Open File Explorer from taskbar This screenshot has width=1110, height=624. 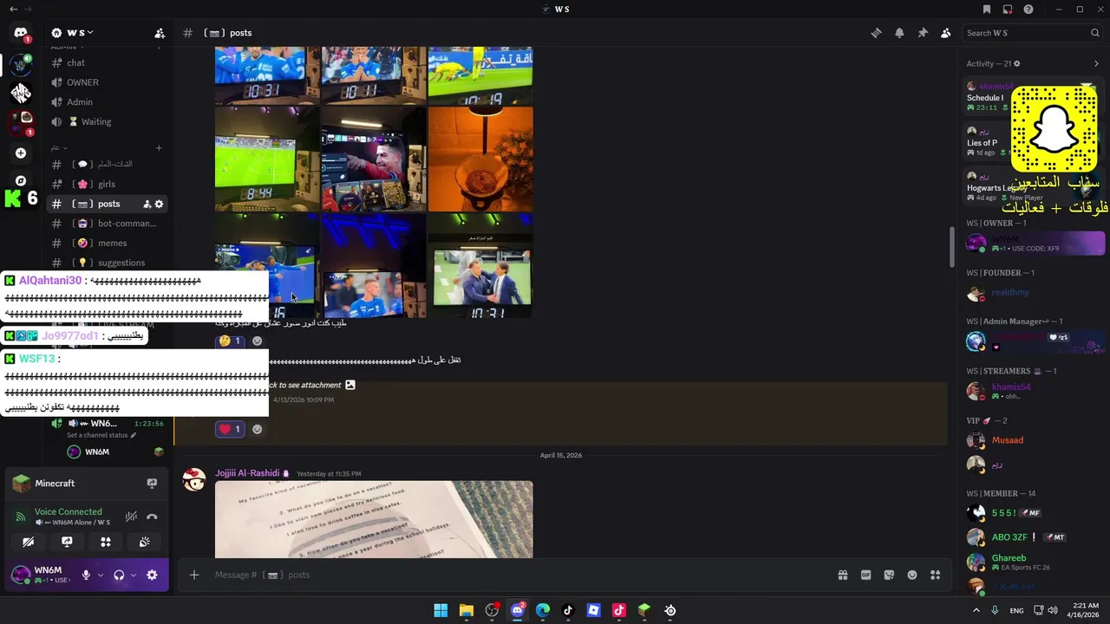coord(466,610)
